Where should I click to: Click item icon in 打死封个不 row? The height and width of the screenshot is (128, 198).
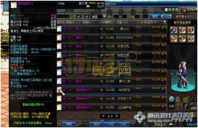tap(59, 98)
